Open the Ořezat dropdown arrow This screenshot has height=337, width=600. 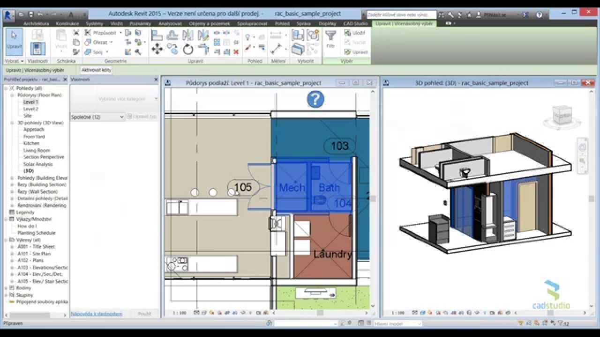(111, 43)
